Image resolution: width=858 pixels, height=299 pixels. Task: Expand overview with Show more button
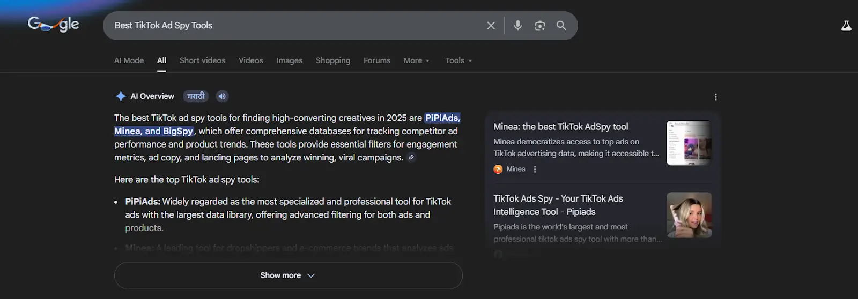[x=288, y=275]
